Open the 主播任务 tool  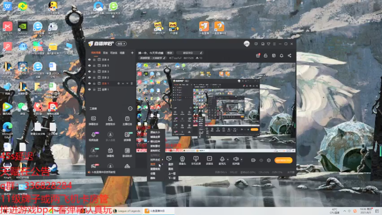[127, 121]
